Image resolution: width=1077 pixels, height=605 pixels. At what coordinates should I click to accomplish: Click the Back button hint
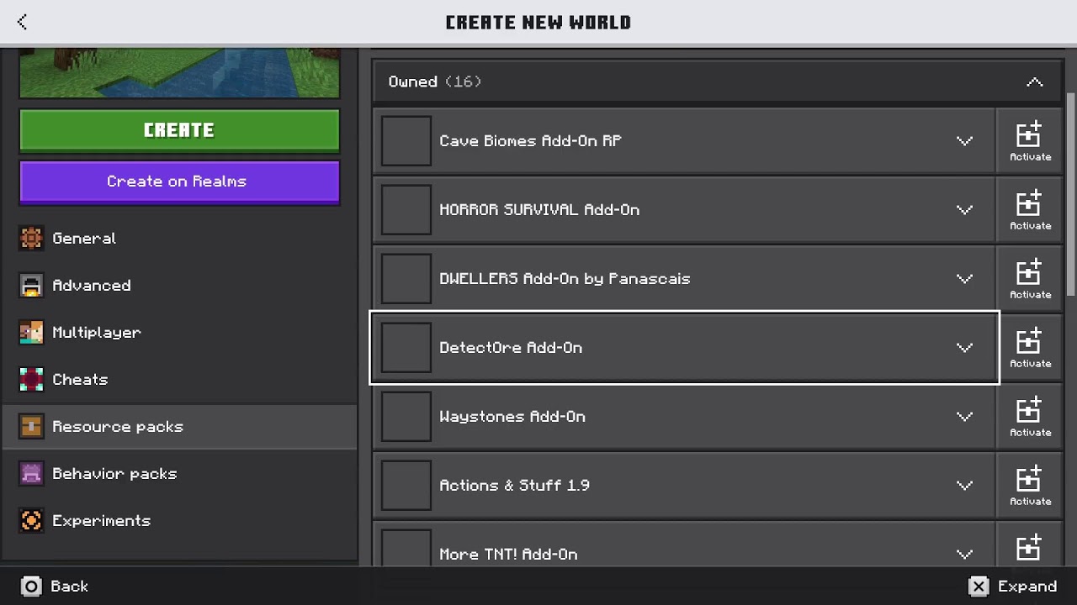[55, 587]
